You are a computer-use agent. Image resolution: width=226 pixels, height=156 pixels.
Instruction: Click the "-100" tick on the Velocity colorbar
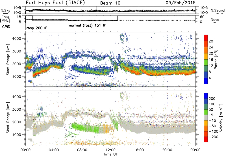(214, 131)
